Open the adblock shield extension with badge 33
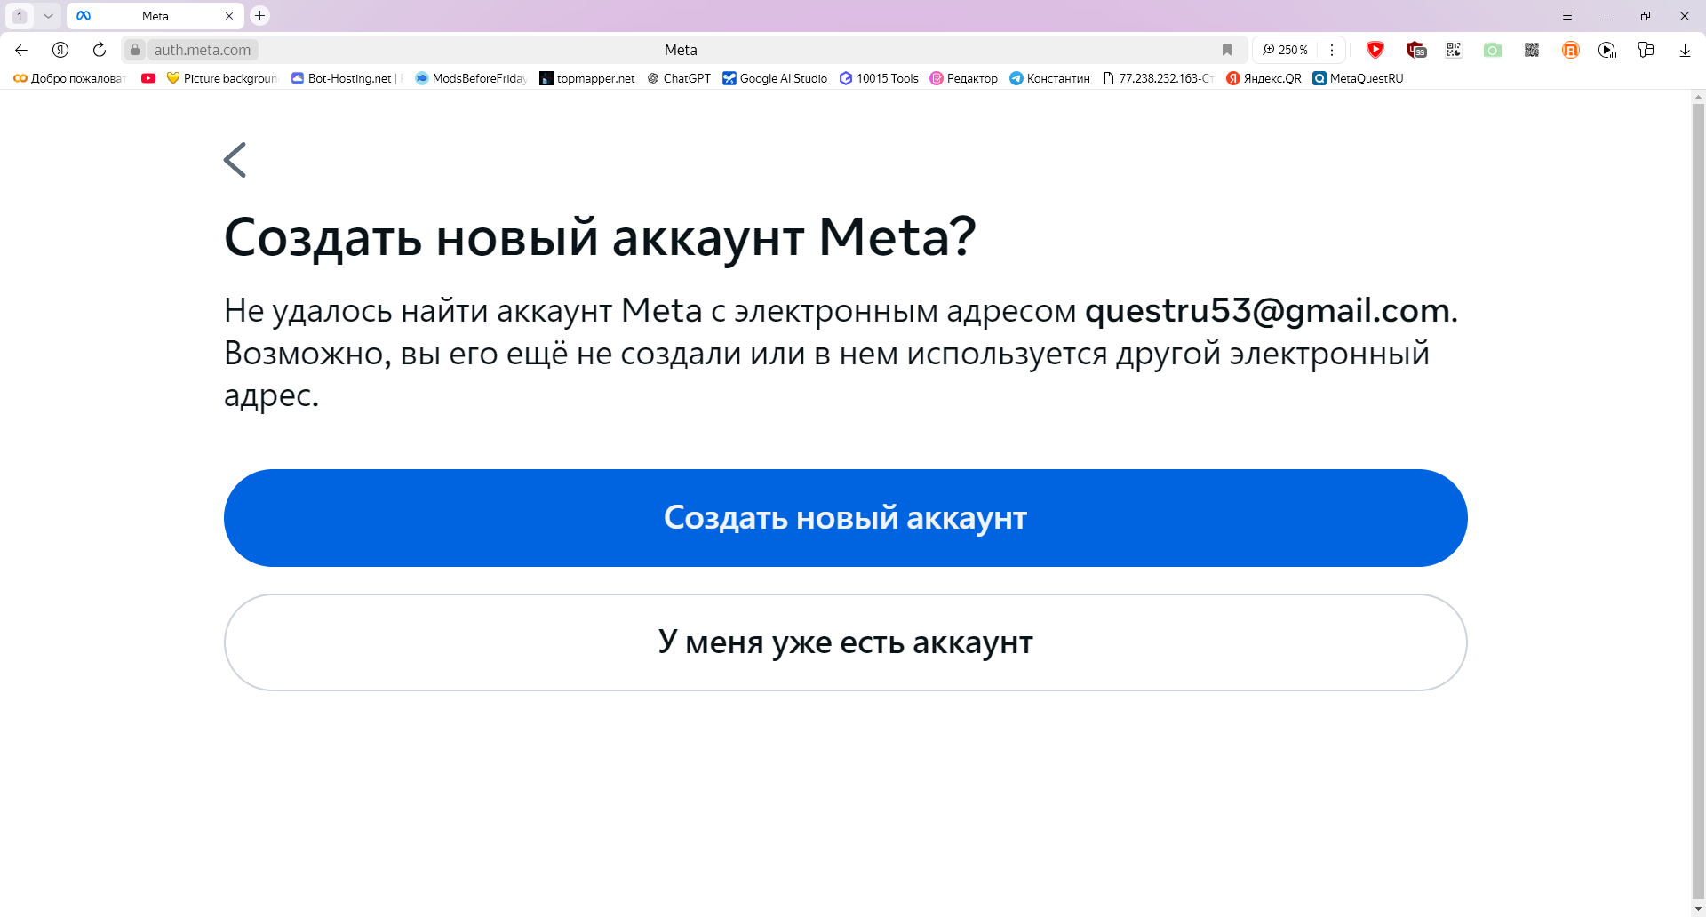The height and width of the screenshot is (917, 1706). tap(1416, 50)
